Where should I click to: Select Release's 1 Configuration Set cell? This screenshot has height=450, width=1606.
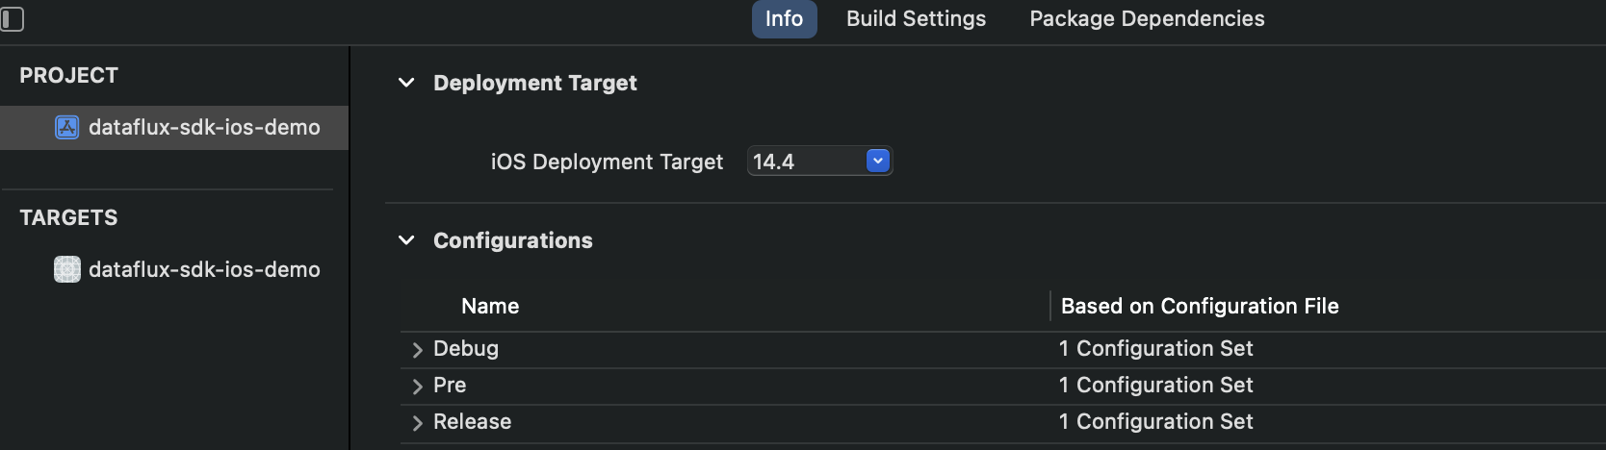(1156, 421)
